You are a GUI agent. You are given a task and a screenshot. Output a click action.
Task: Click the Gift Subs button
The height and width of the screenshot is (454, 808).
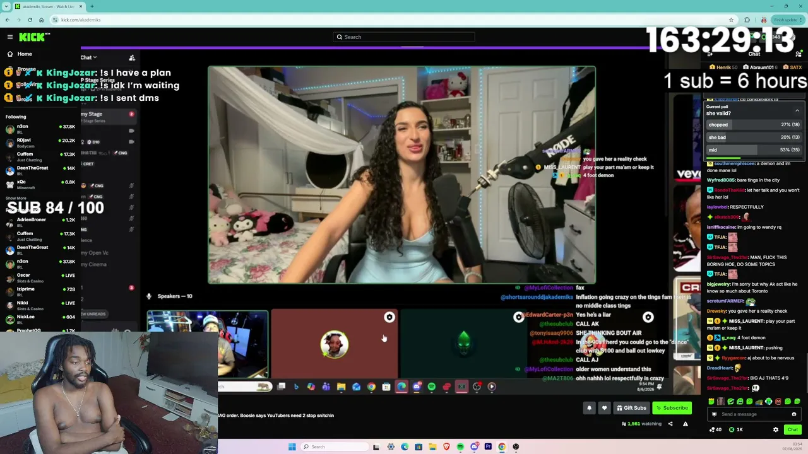point(631,408)
